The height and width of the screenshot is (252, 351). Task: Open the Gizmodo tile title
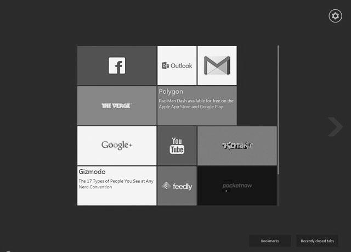[92, 172]
